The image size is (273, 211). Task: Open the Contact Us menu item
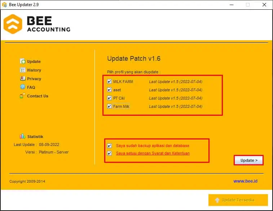tap(38, 96)
